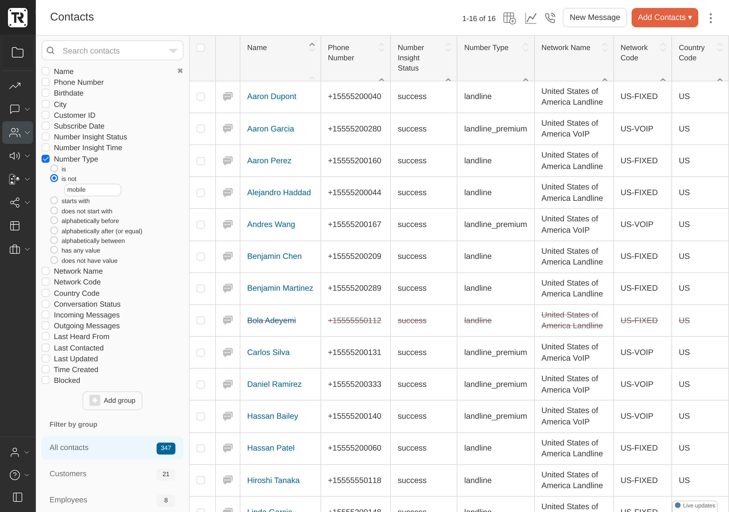Open the megaphone broadcasts sidebar icon
Screen dimensions: 729x512
coord(15,155)
